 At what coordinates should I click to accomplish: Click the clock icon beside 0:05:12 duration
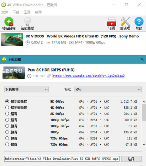pyautogui.click(x=28, y=42)
